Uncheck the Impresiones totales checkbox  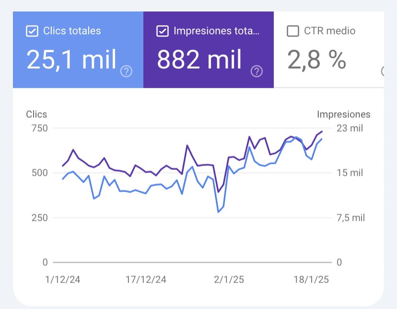coord(163,32)
